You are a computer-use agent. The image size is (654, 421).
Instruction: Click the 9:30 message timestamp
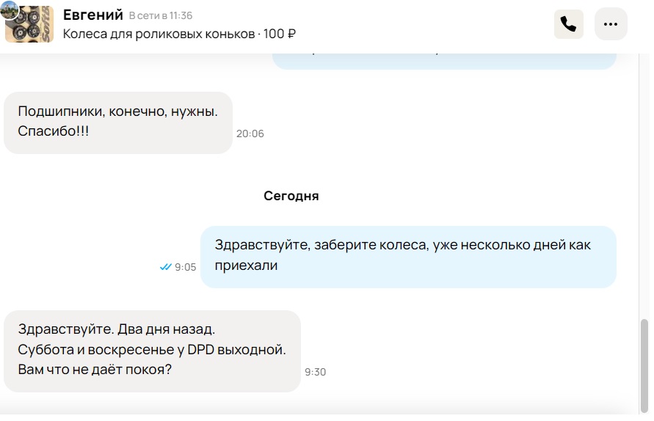click(x=316, y=372)
